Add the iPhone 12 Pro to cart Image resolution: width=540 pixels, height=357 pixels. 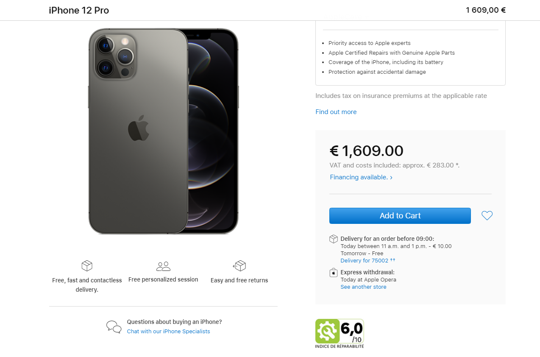click(x=400, y=216)
